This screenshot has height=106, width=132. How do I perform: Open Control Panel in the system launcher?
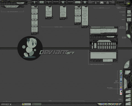tap(49, 13)
